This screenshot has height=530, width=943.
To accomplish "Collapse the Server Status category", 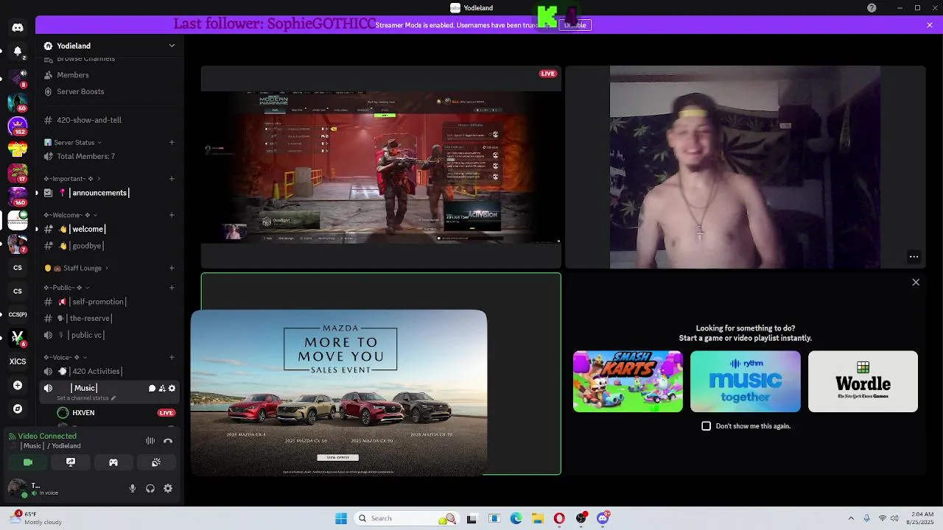I will pos(73,142).
